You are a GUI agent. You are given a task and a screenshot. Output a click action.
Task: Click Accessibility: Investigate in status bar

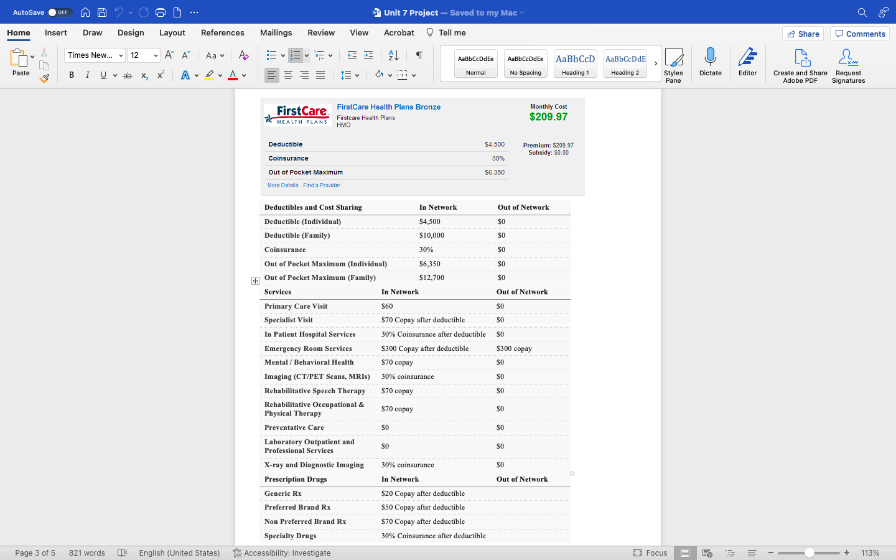point(281,553)
